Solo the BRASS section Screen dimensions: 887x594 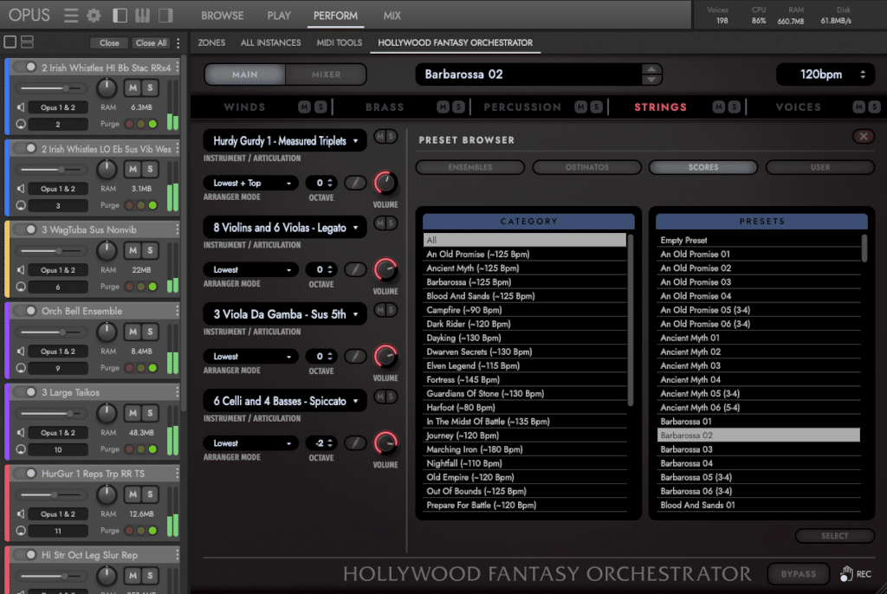pyautogui.click(x=459, y=107)
